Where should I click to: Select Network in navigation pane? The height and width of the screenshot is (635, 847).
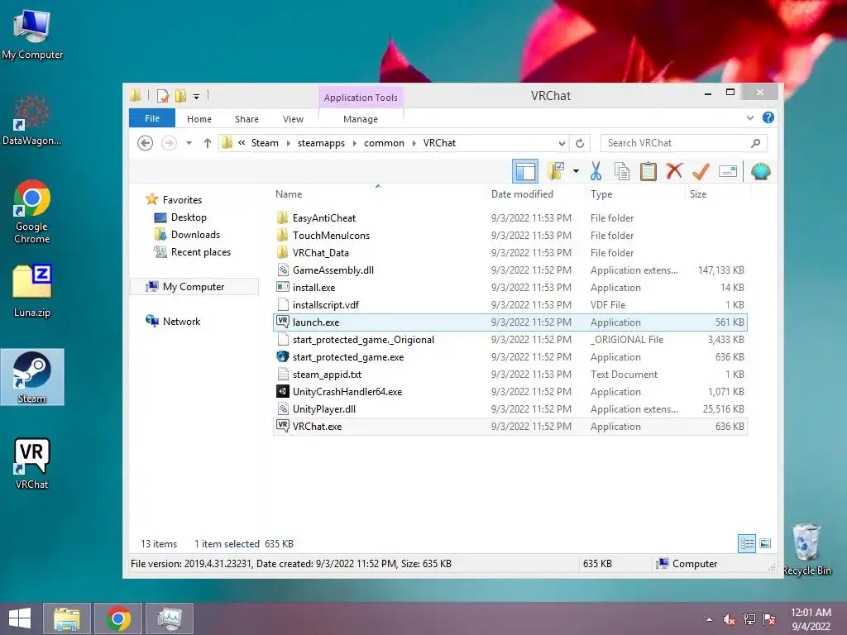[173, 322]
